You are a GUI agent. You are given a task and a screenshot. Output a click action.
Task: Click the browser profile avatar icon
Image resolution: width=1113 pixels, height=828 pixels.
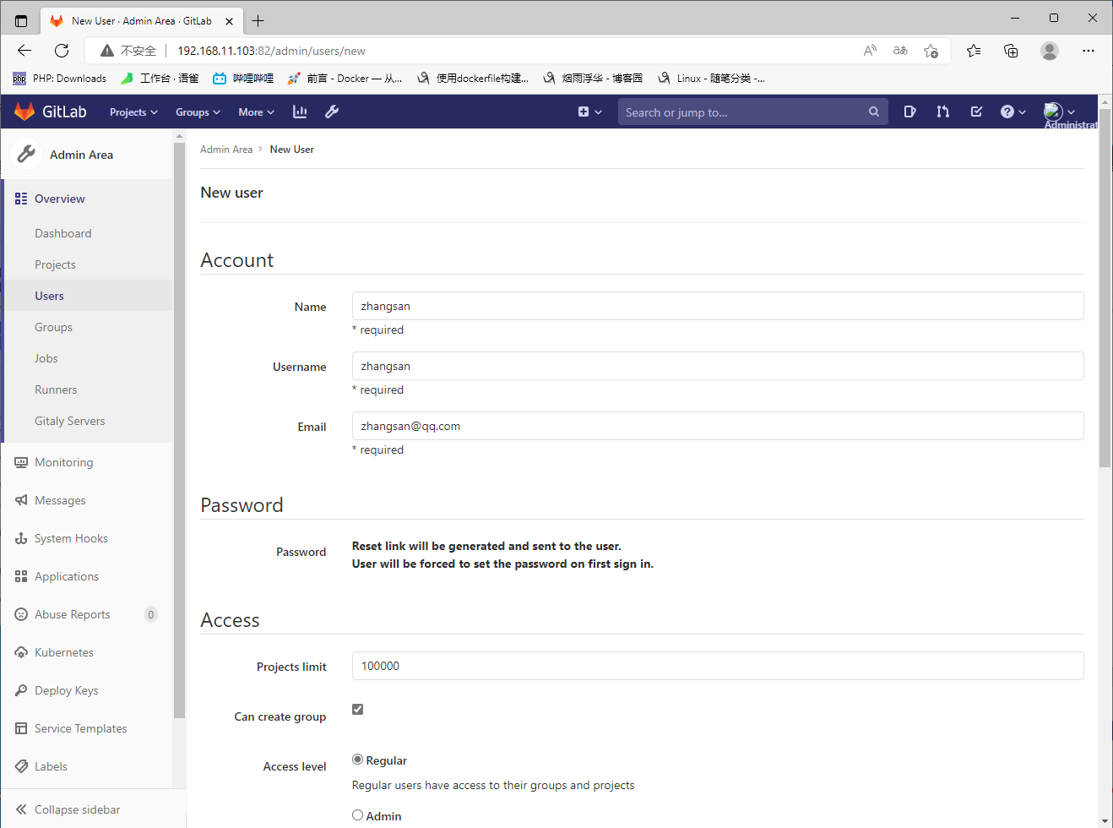pyautogui.click(x=1050, y=51)
